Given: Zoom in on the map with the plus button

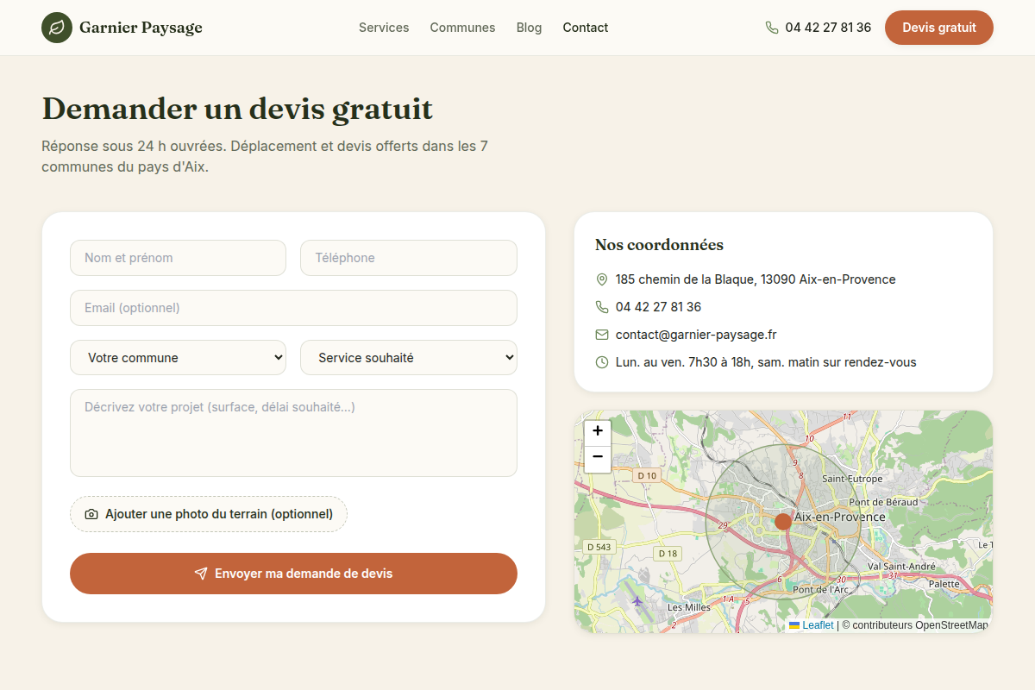Looking at the screenshot, I should click(598, 431).
